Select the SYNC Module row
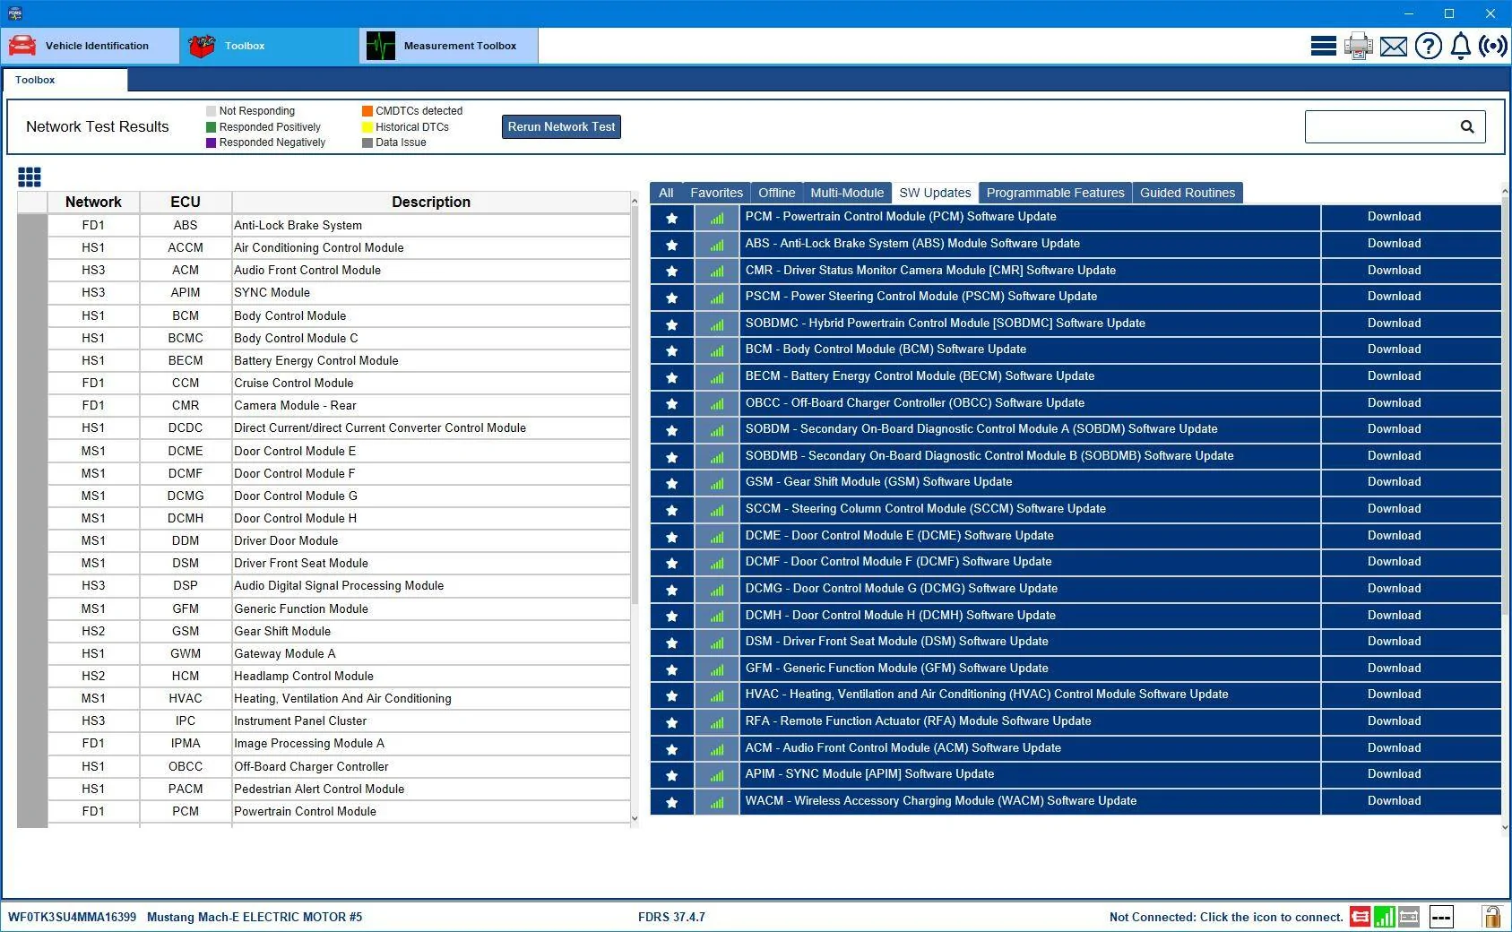This screenshot has width=1512, height=932. click(324, 292)
